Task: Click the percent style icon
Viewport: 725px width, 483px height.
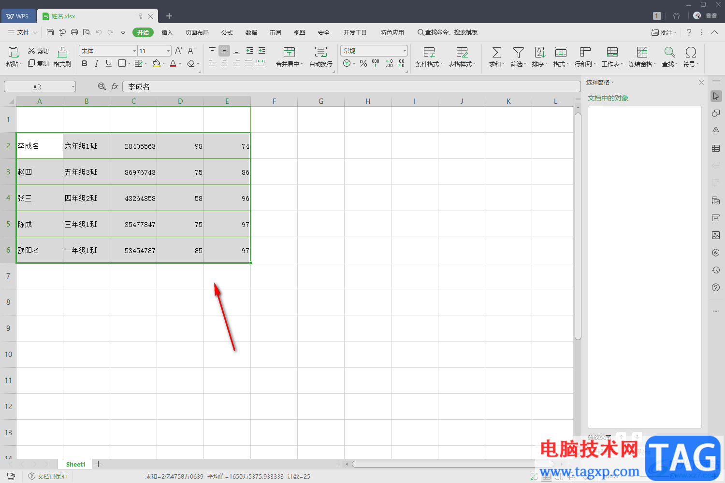Action: click(x=363, y=63)
